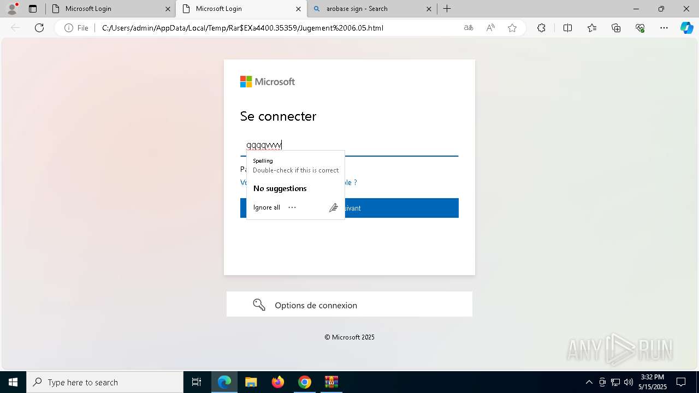Open the Edge profile icon
The image size is (699, 393).
pos(12,9)
